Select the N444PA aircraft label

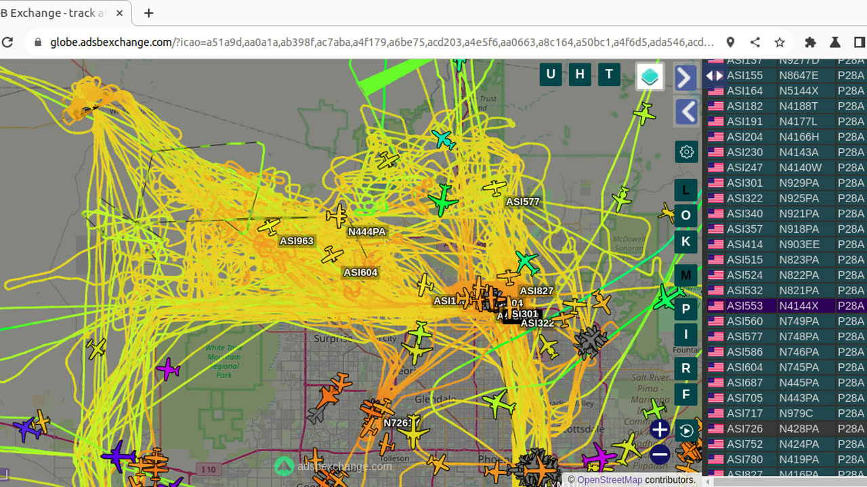366,231
